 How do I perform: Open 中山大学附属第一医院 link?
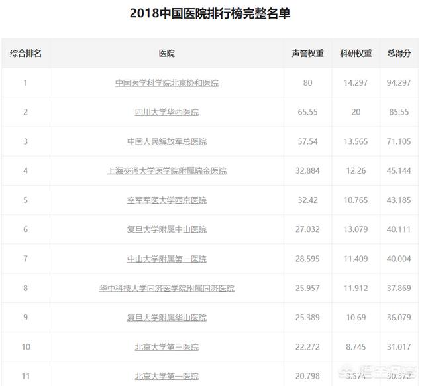pyautogui.click(x=167, y=259)
